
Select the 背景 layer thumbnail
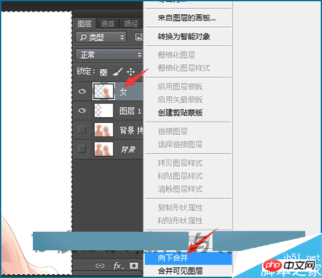coord(104,149)
